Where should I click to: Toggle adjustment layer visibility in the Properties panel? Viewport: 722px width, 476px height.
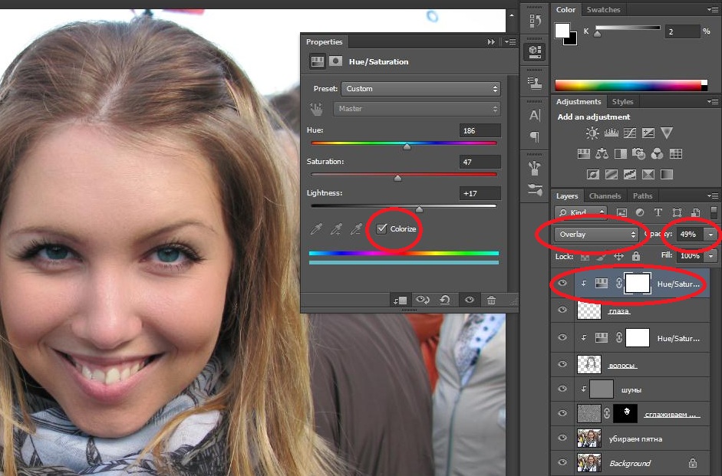[470, 300]
